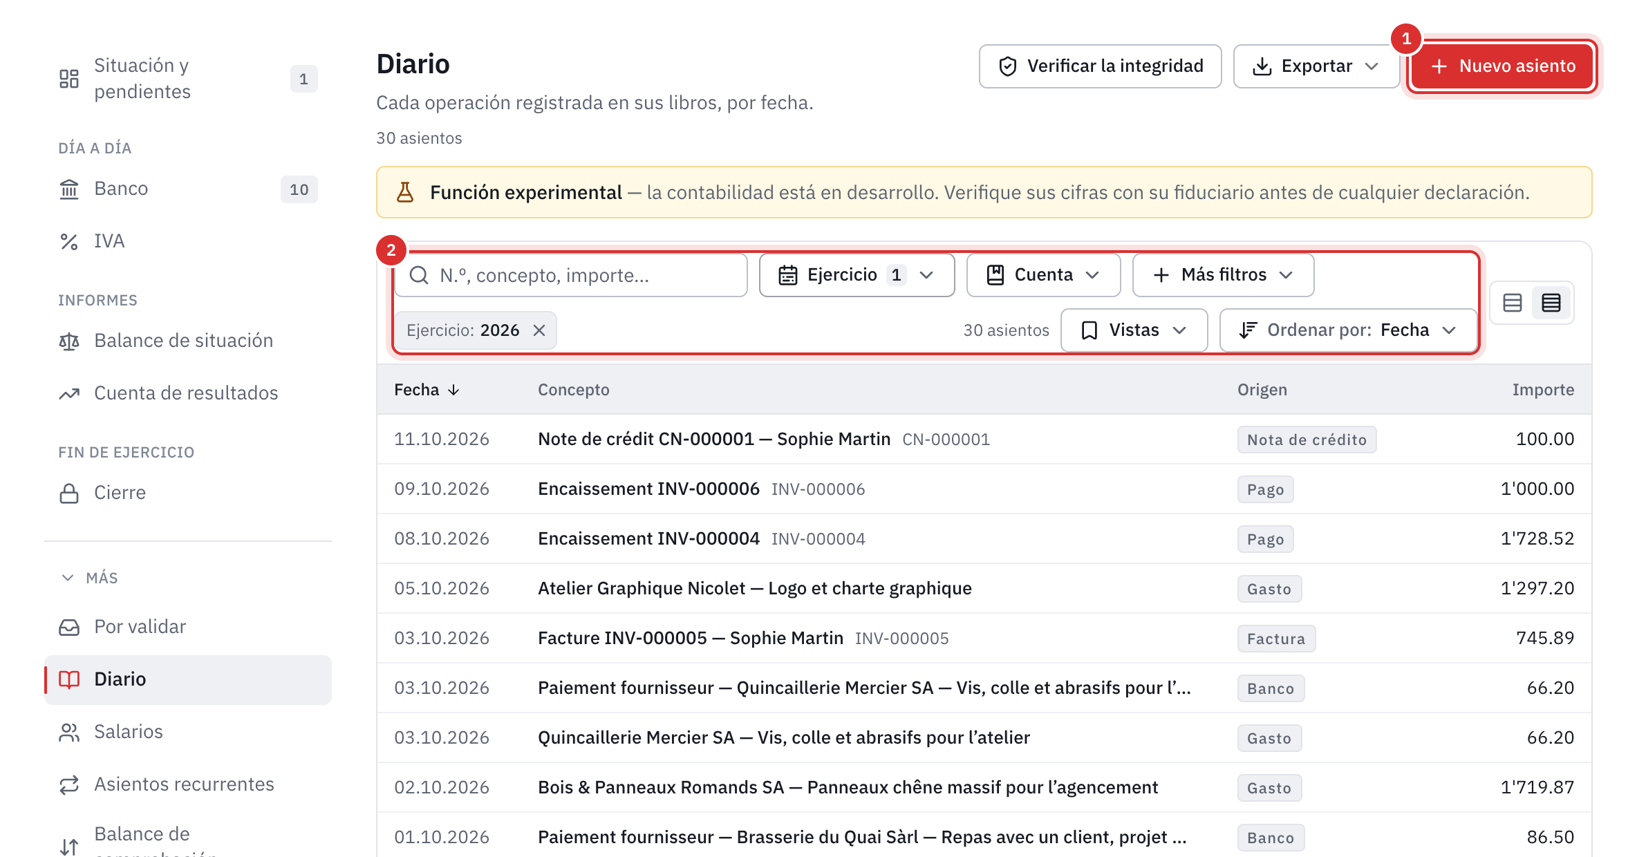Image resolution: width=1637 pixels, height=857 pixels.
Task: Remove the Ejercicio 2026 filter chip
Action: pos(539,330)
